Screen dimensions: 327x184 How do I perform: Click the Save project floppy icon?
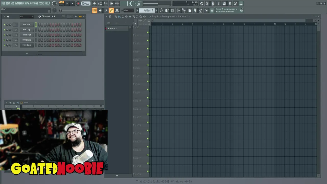coord(224,4)
